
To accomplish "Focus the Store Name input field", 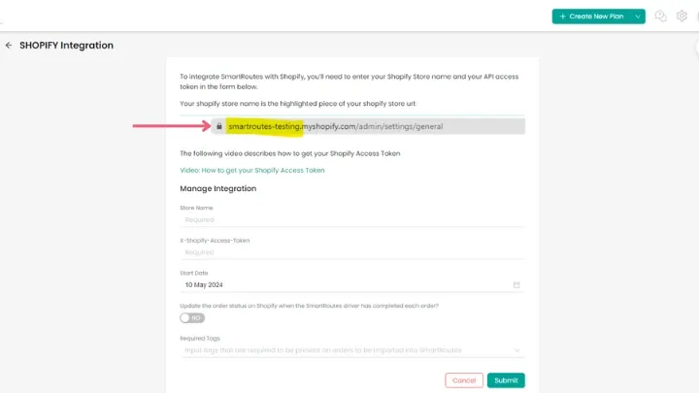I will click(x=351, y=219).
